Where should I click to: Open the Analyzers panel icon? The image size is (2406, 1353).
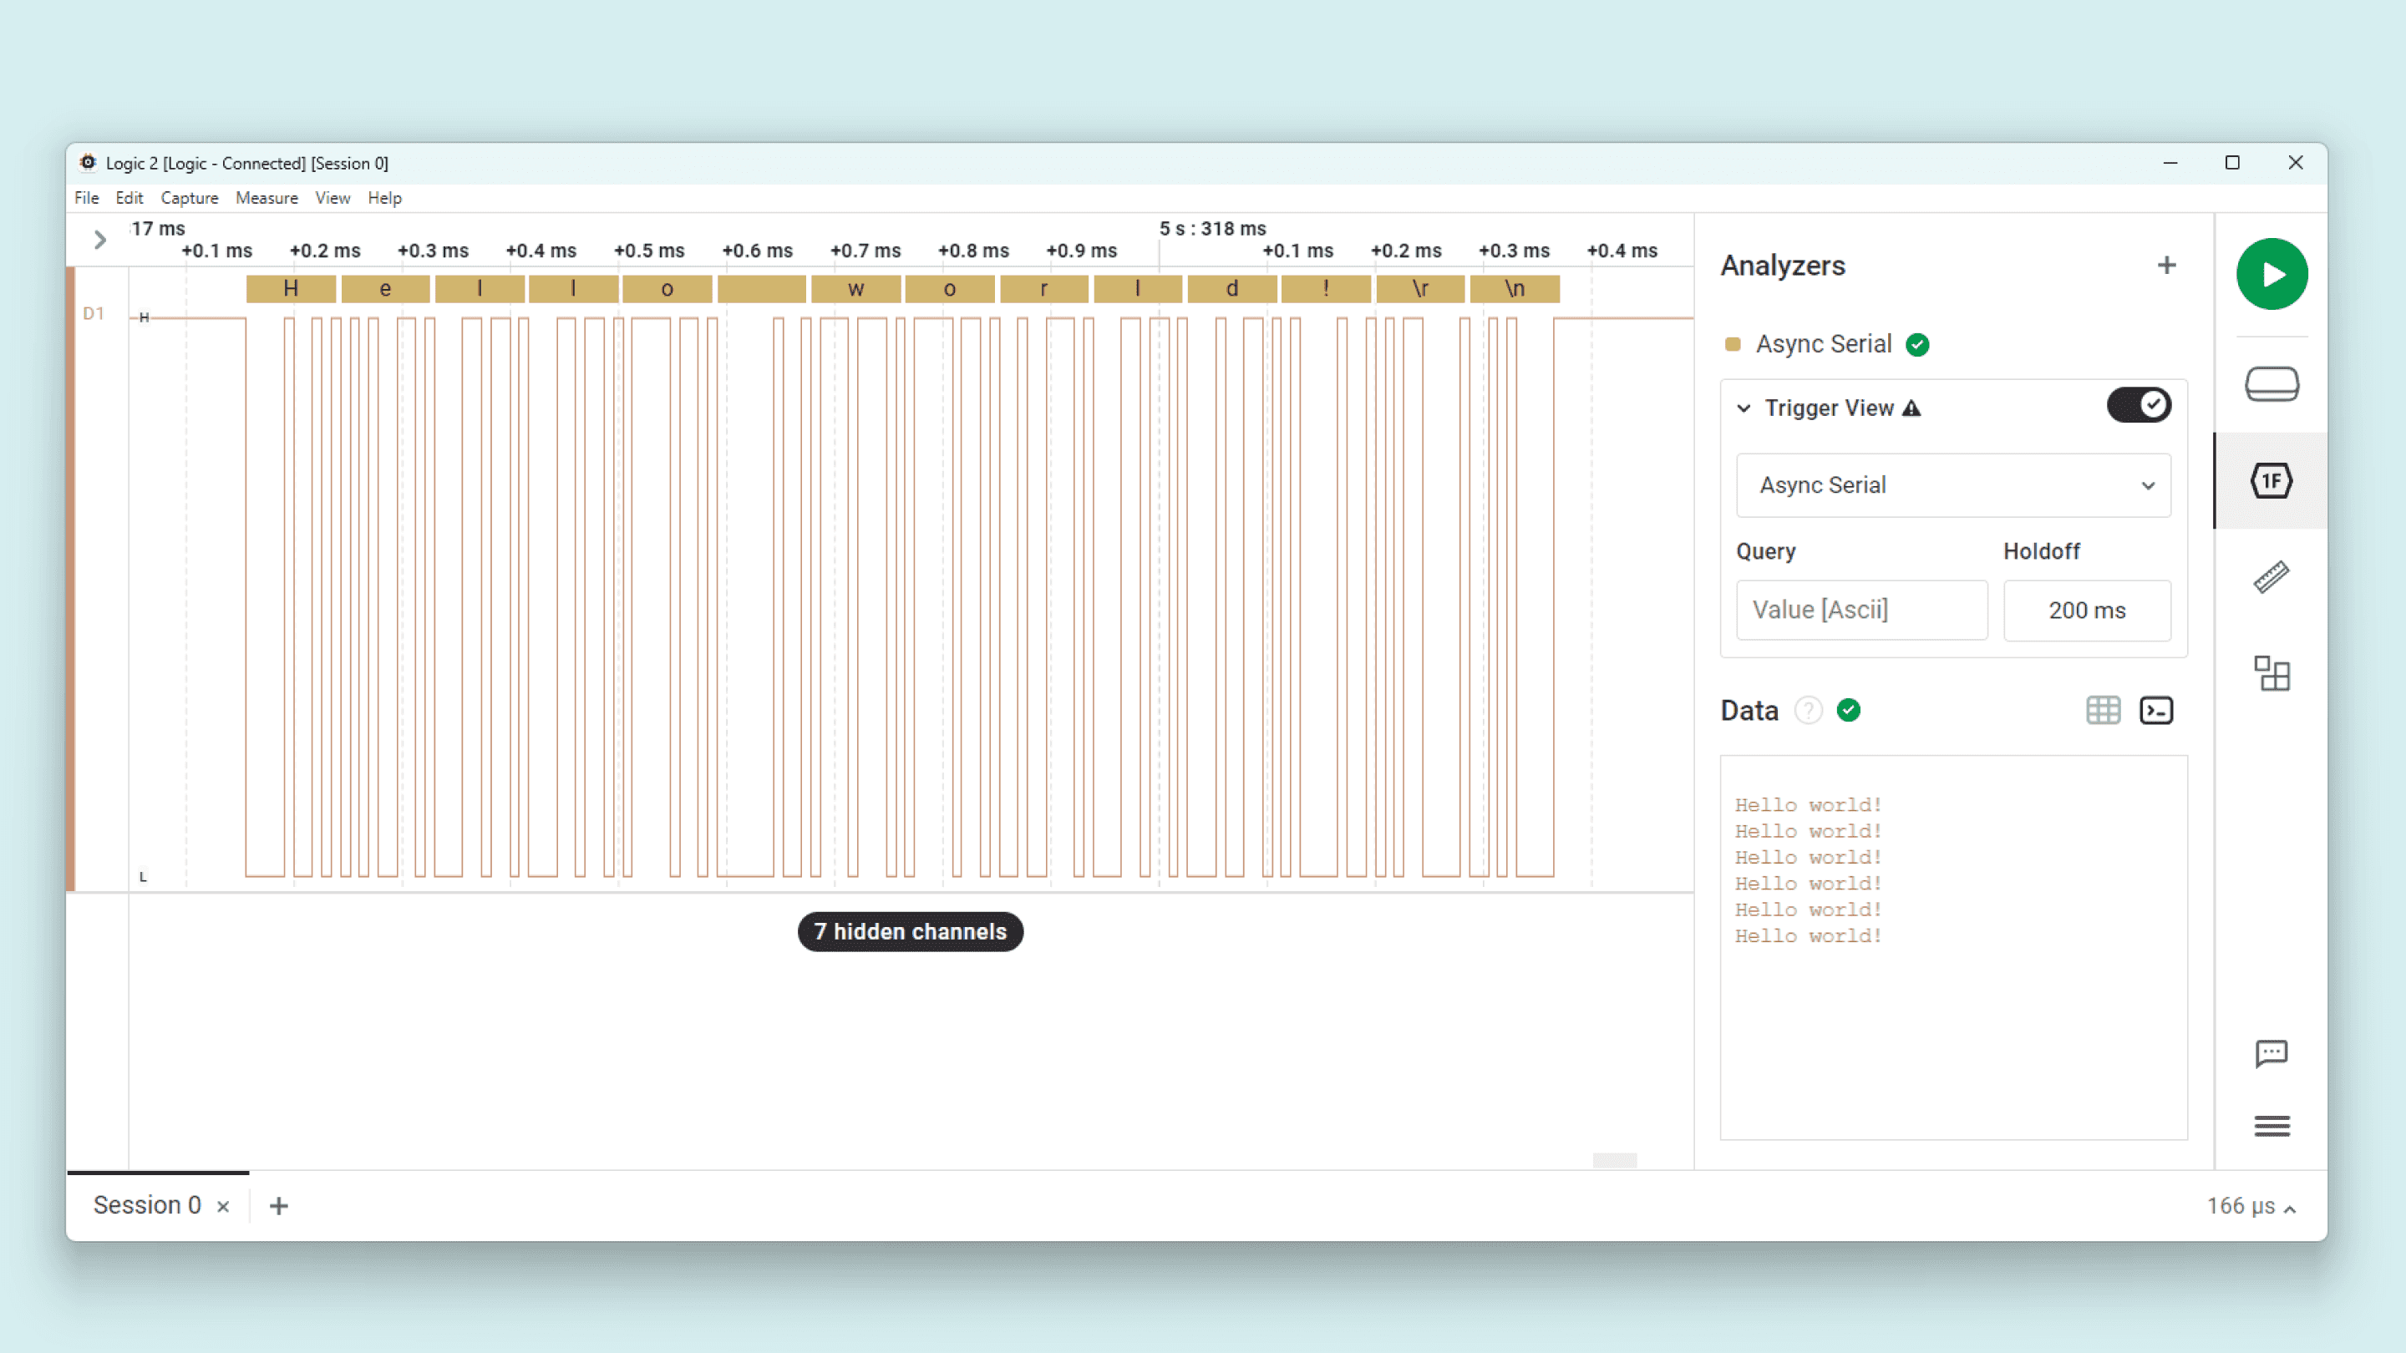pyautogui.click(x=2271, y=481)
